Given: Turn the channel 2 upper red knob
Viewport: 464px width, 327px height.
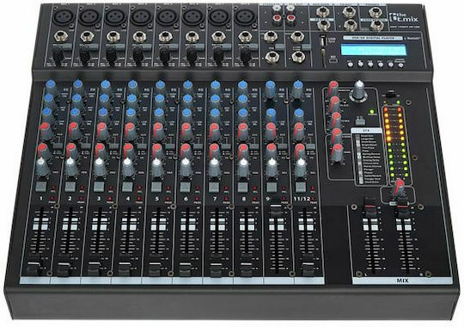Looking at the screenshot, I should tap(74, 131).
